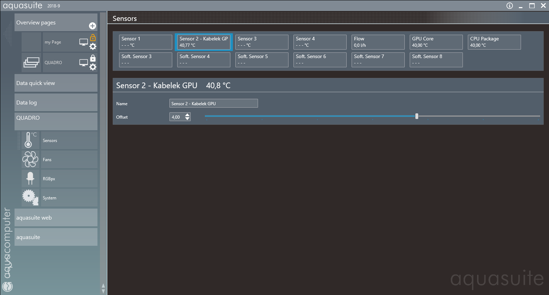This screenshot has height=295, width=549.
Task: Toggle the orange unlock icon on my Page
Action: [93, 38]
